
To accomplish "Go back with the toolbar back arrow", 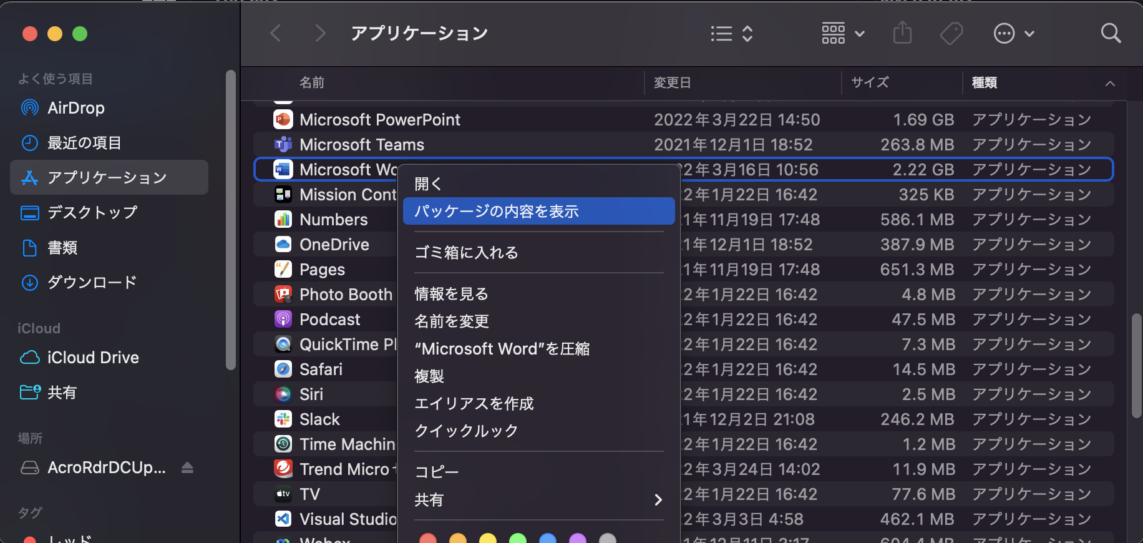I will [x=276, y=33].
